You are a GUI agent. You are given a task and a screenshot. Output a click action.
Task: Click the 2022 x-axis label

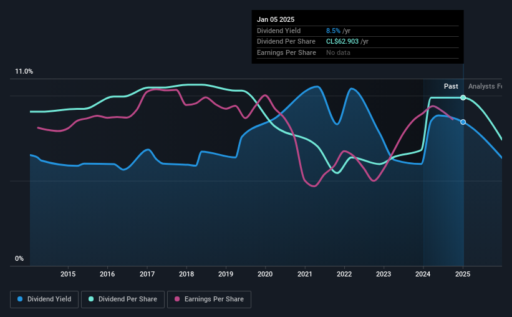(344, 274)
